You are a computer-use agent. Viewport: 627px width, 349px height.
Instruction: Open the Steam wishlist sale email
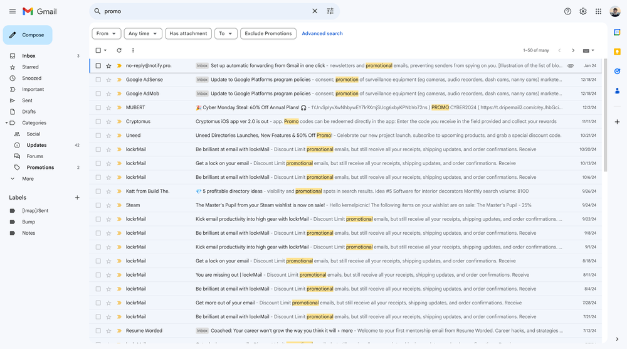[345, 205]
